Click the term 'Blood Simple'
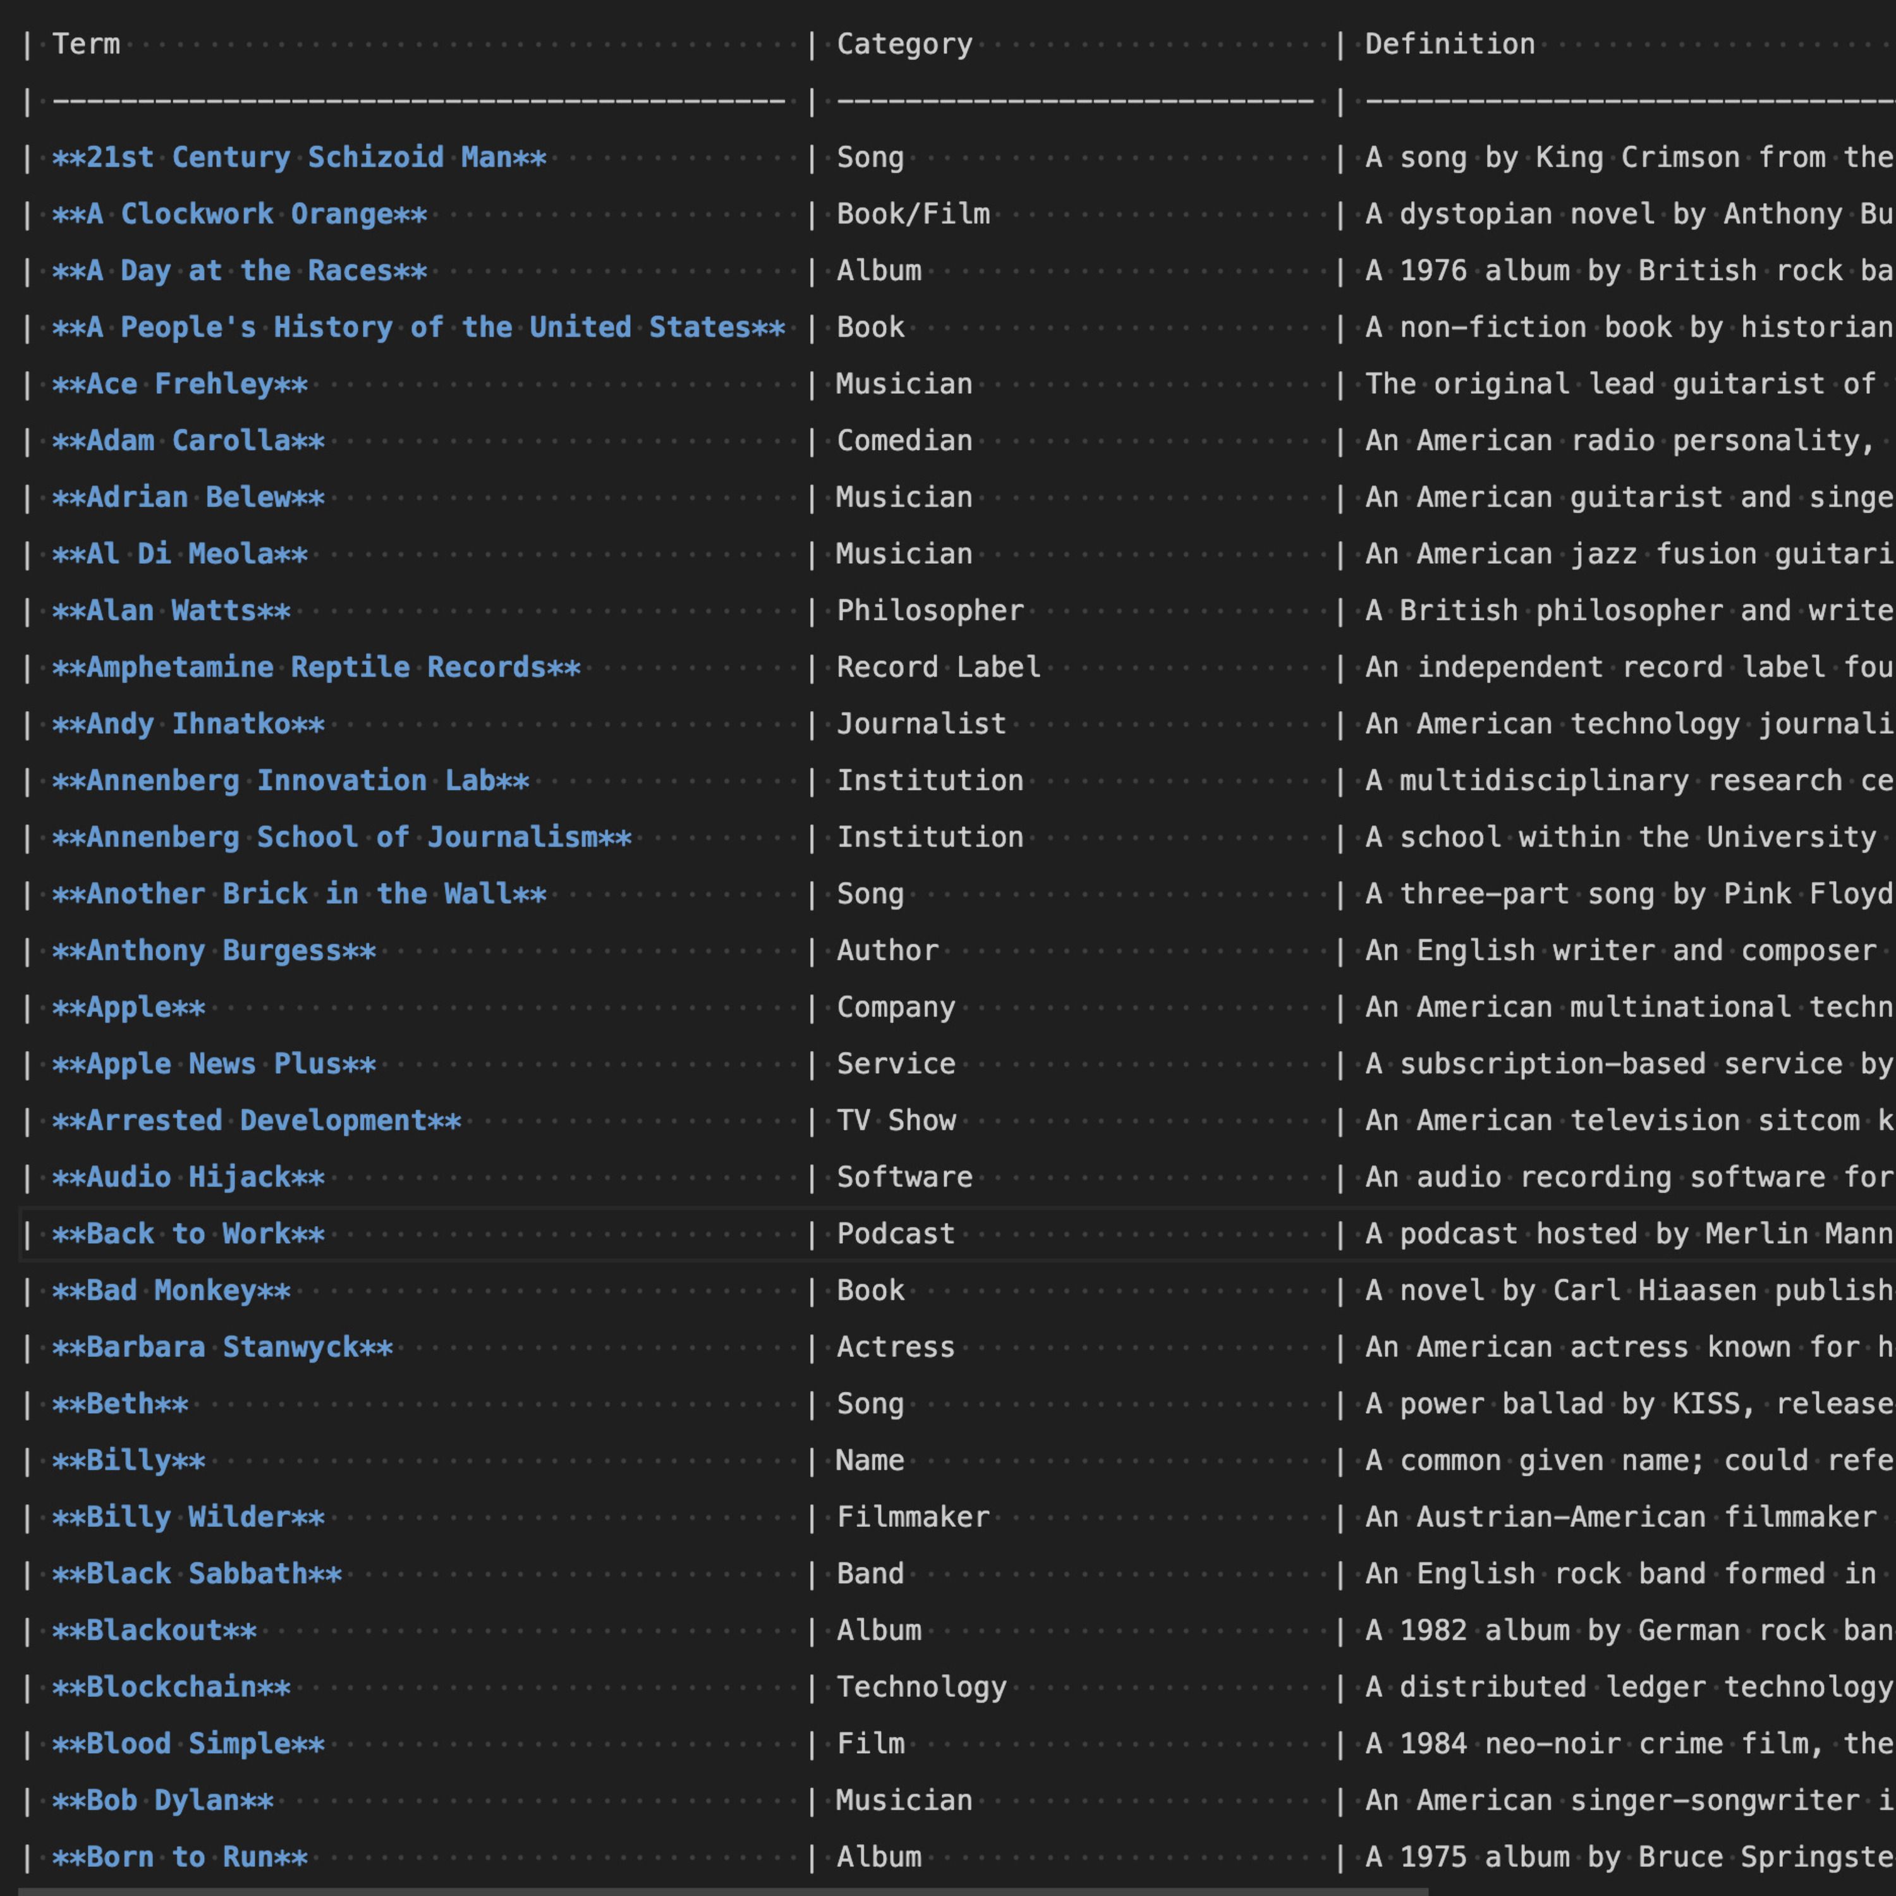 (x=188, y=1744)
